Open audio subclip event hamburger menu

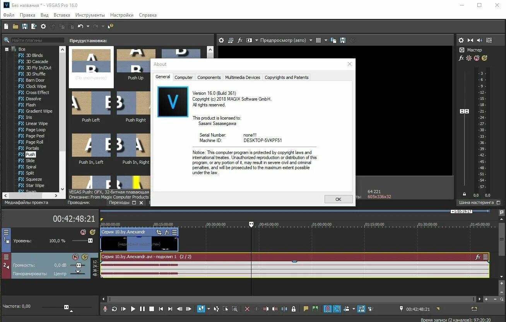(486, 257)
